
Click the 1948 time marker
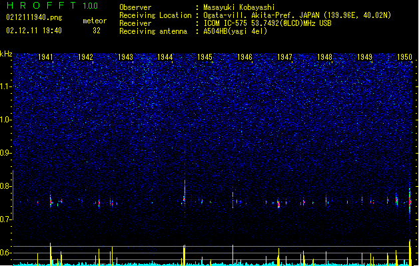[324, 57]
